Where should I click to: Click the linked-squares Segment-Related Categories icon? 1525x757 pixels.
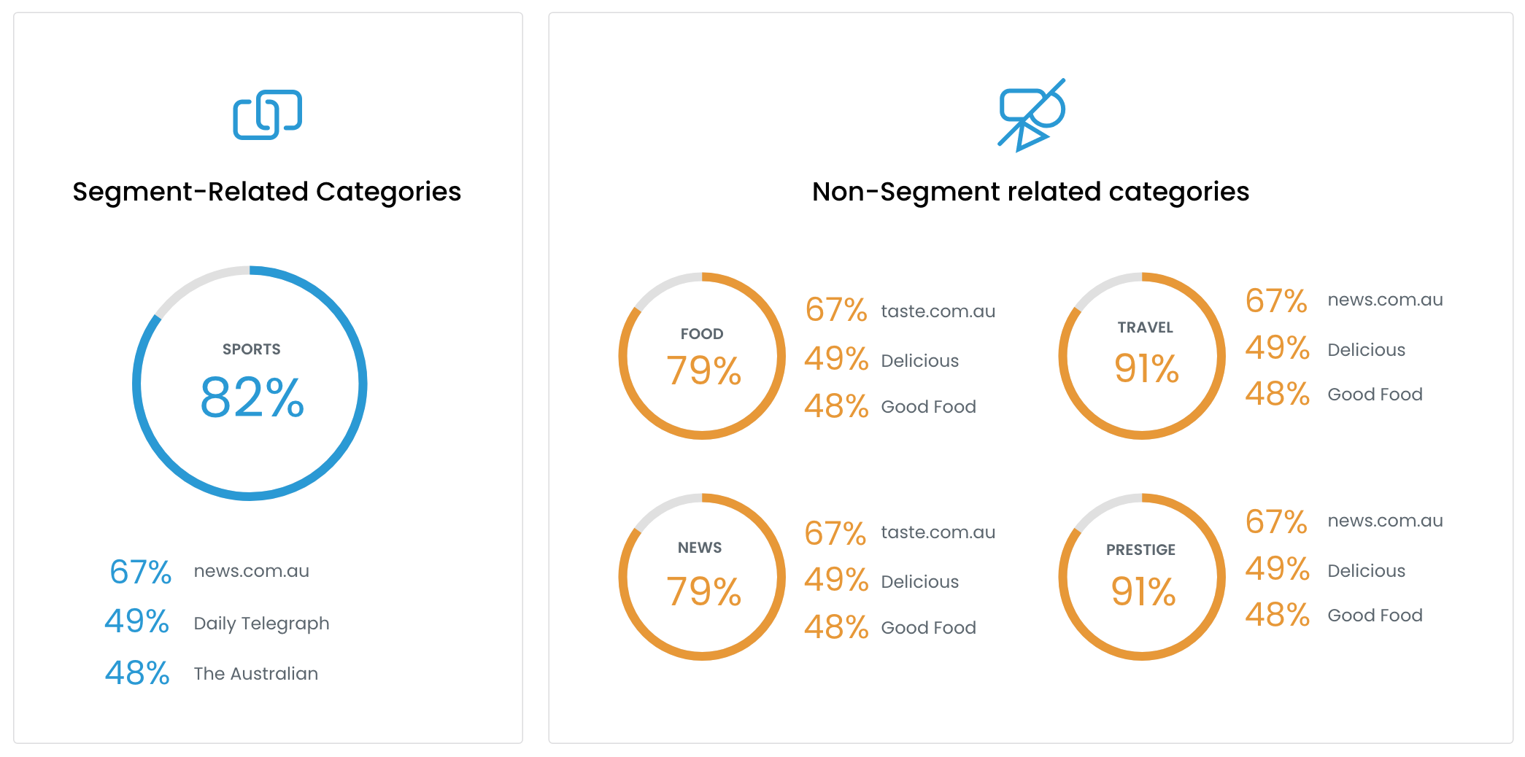[x=267, y=114]
